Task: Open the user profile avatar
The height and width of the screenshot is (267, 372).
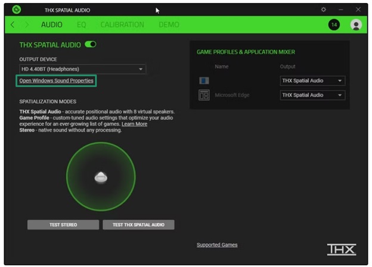Action: tap(356, 24)
